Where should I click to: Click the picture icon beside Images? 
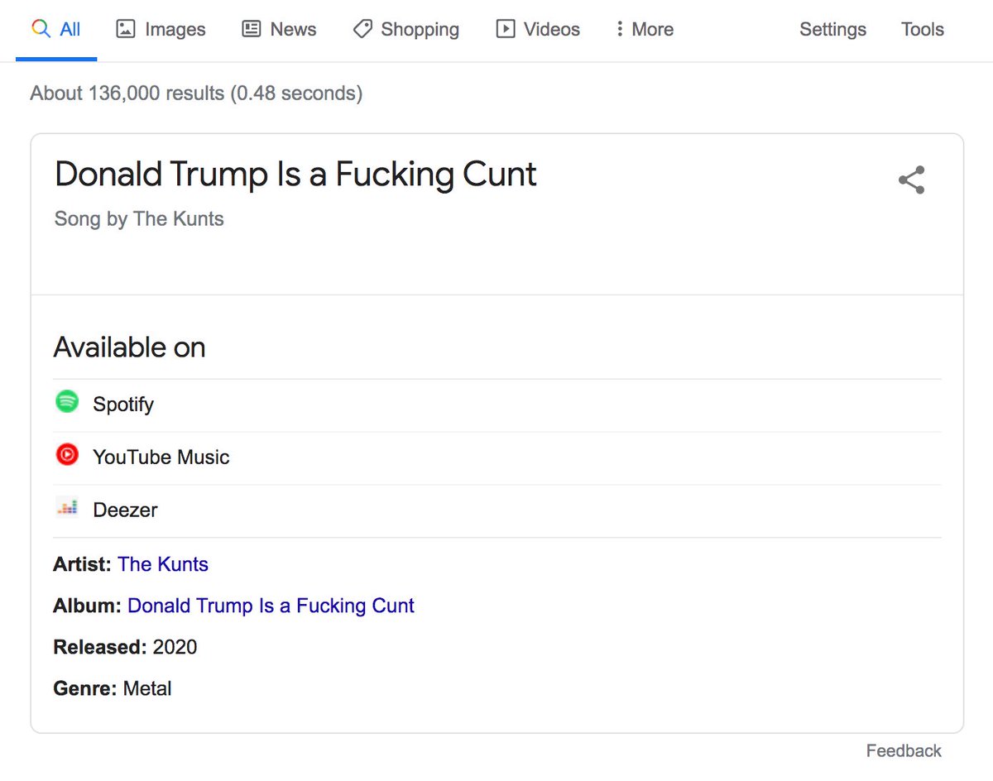(x=126, y=29)
